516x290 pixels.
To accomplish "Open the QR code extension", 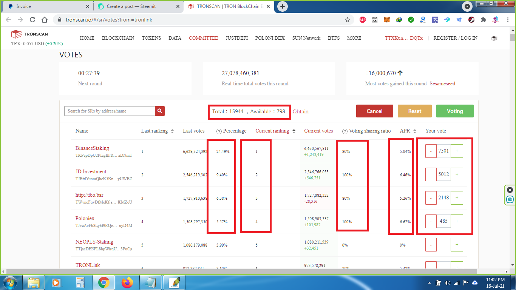I will (x=374, y=20).
